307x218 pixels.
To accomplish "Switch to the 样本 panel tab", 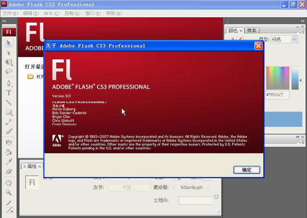I will [x=251, y=31].
